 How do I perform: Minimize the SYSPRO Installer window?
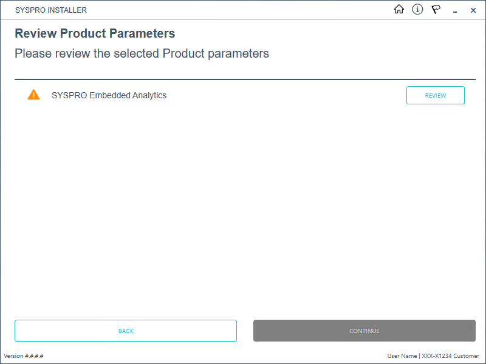454,10
